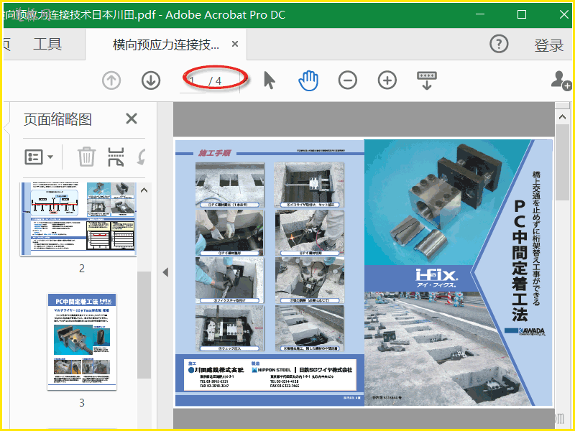Screen dimensions: 575x431
Task: Click the document scroll up arrow
Action: (x=562, y=117)
